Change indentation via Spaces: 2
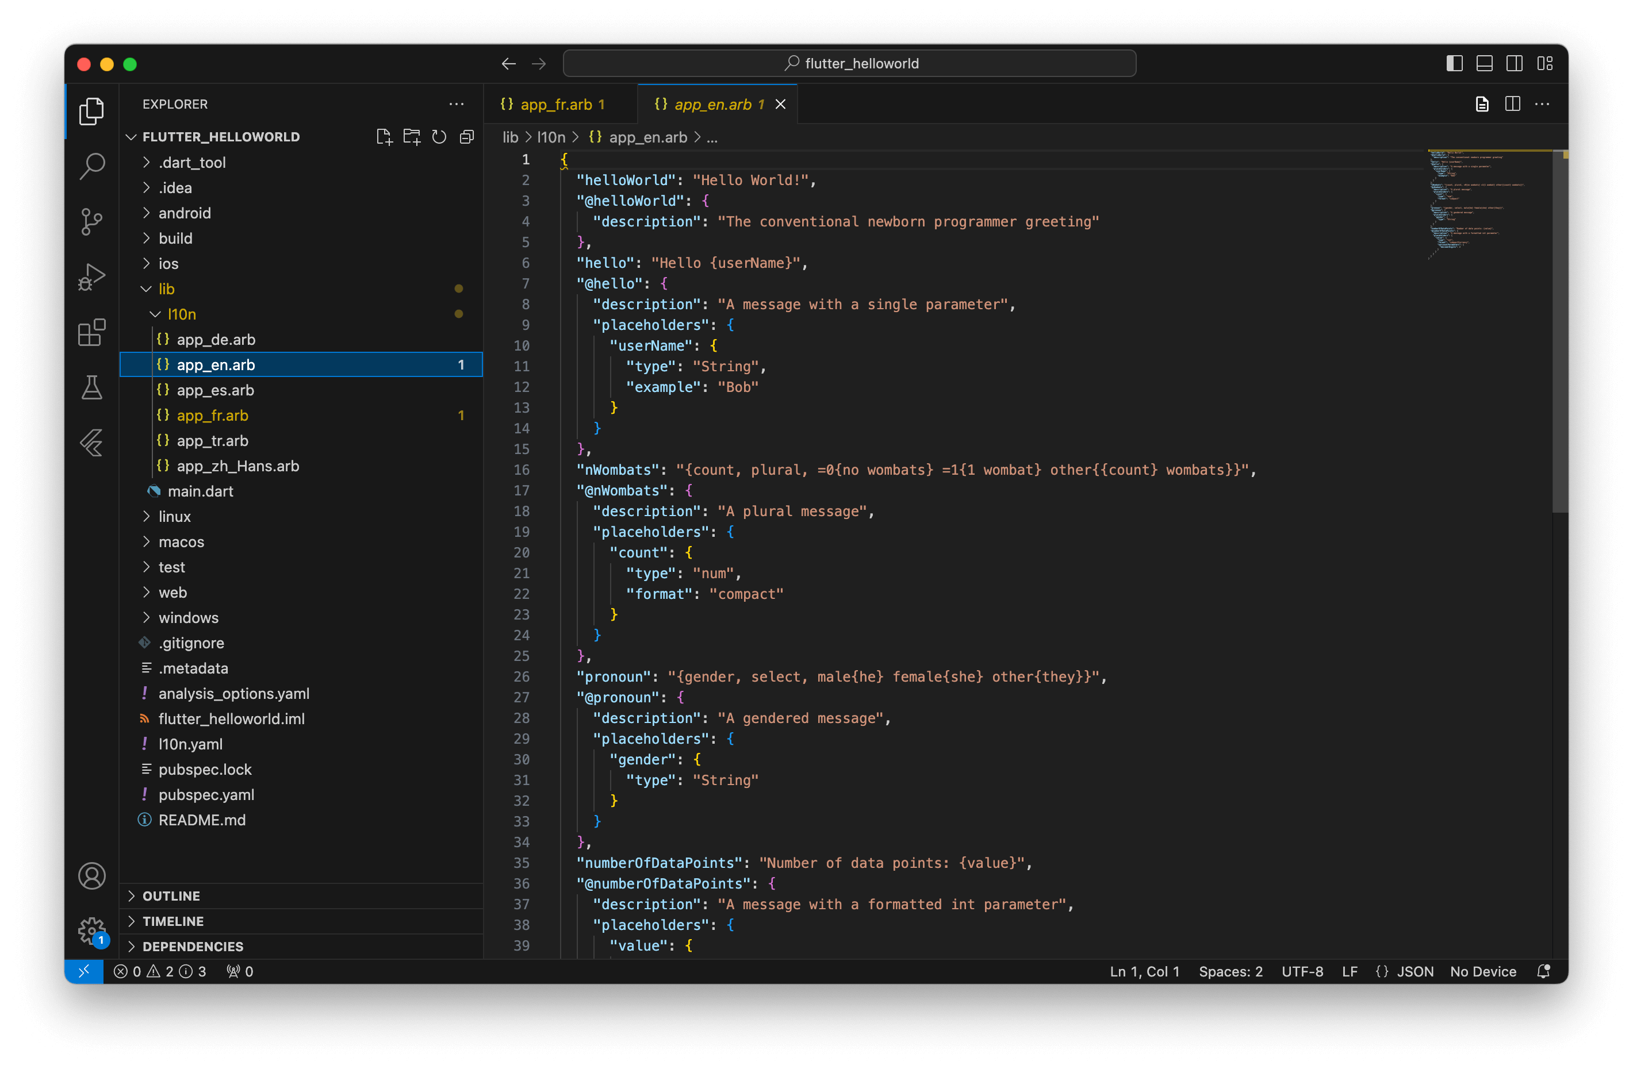The width and height of the screenshot is (1633, 1069). point(1230,971)
